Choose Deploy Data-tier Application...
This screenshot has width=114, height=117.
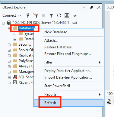tap(68, 71)
